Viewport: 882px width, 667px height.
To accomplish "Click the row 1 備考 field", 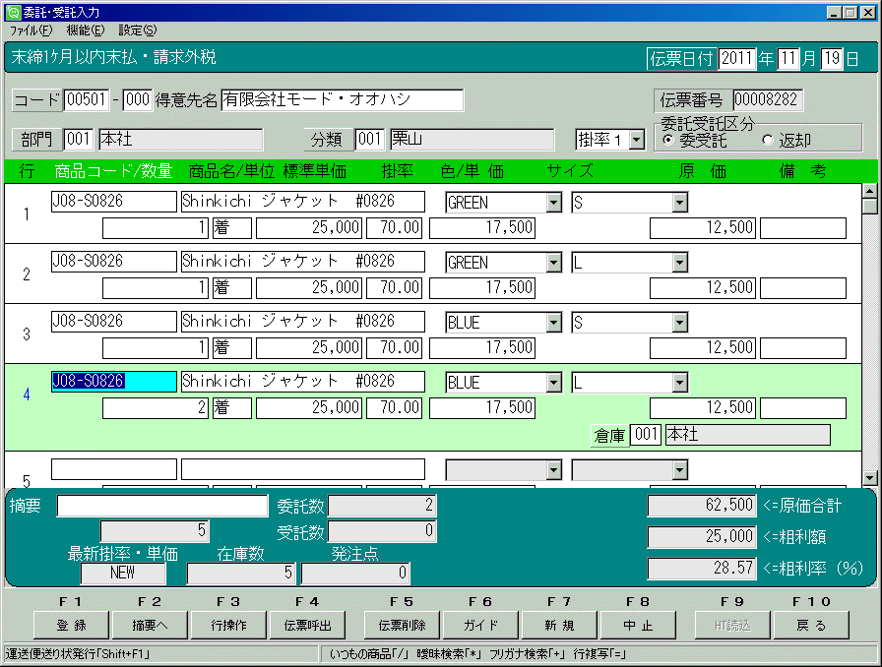I will 802,228.
